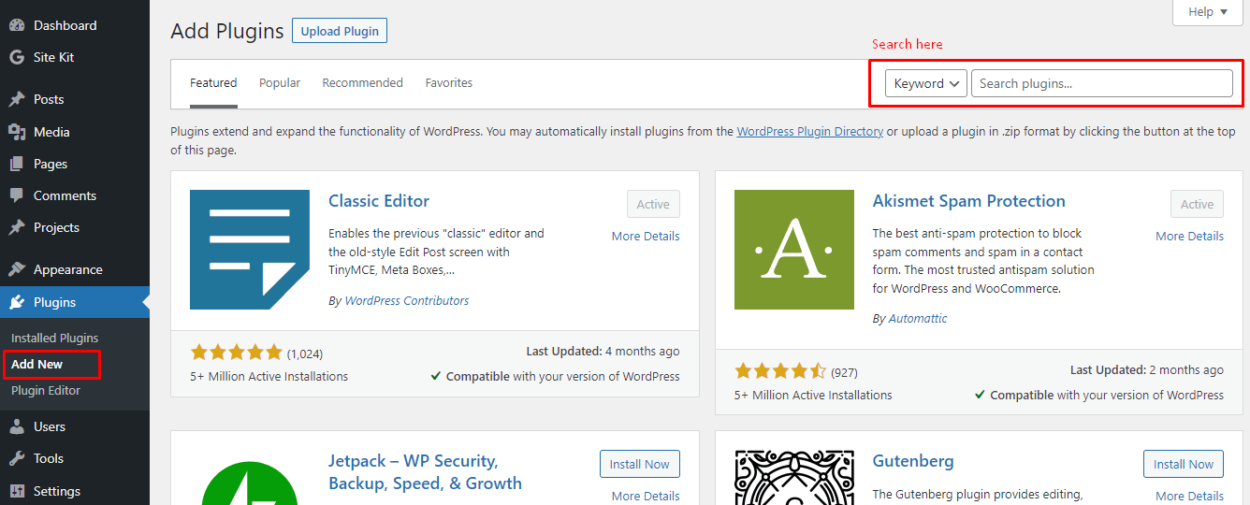The image size is (1250, 505).
Task: Switch to the Featured tab
Action: click(x=213, y=83)
